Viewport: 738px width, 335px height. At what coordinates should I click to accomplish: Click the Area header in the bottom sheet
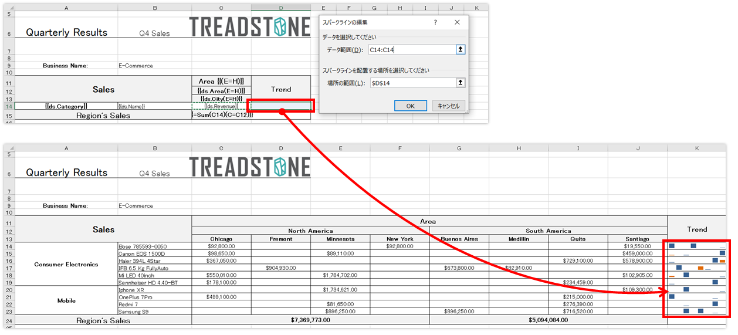[429, 222]
